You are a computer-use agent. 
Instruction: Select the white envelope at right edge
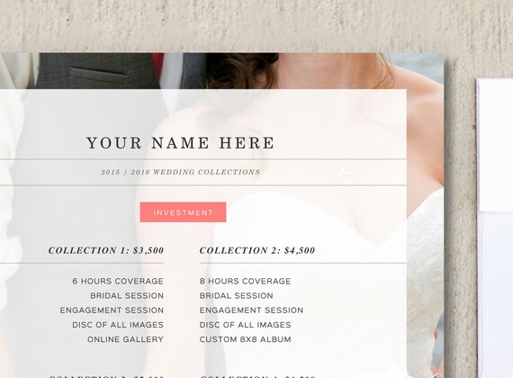coord(495,228)
